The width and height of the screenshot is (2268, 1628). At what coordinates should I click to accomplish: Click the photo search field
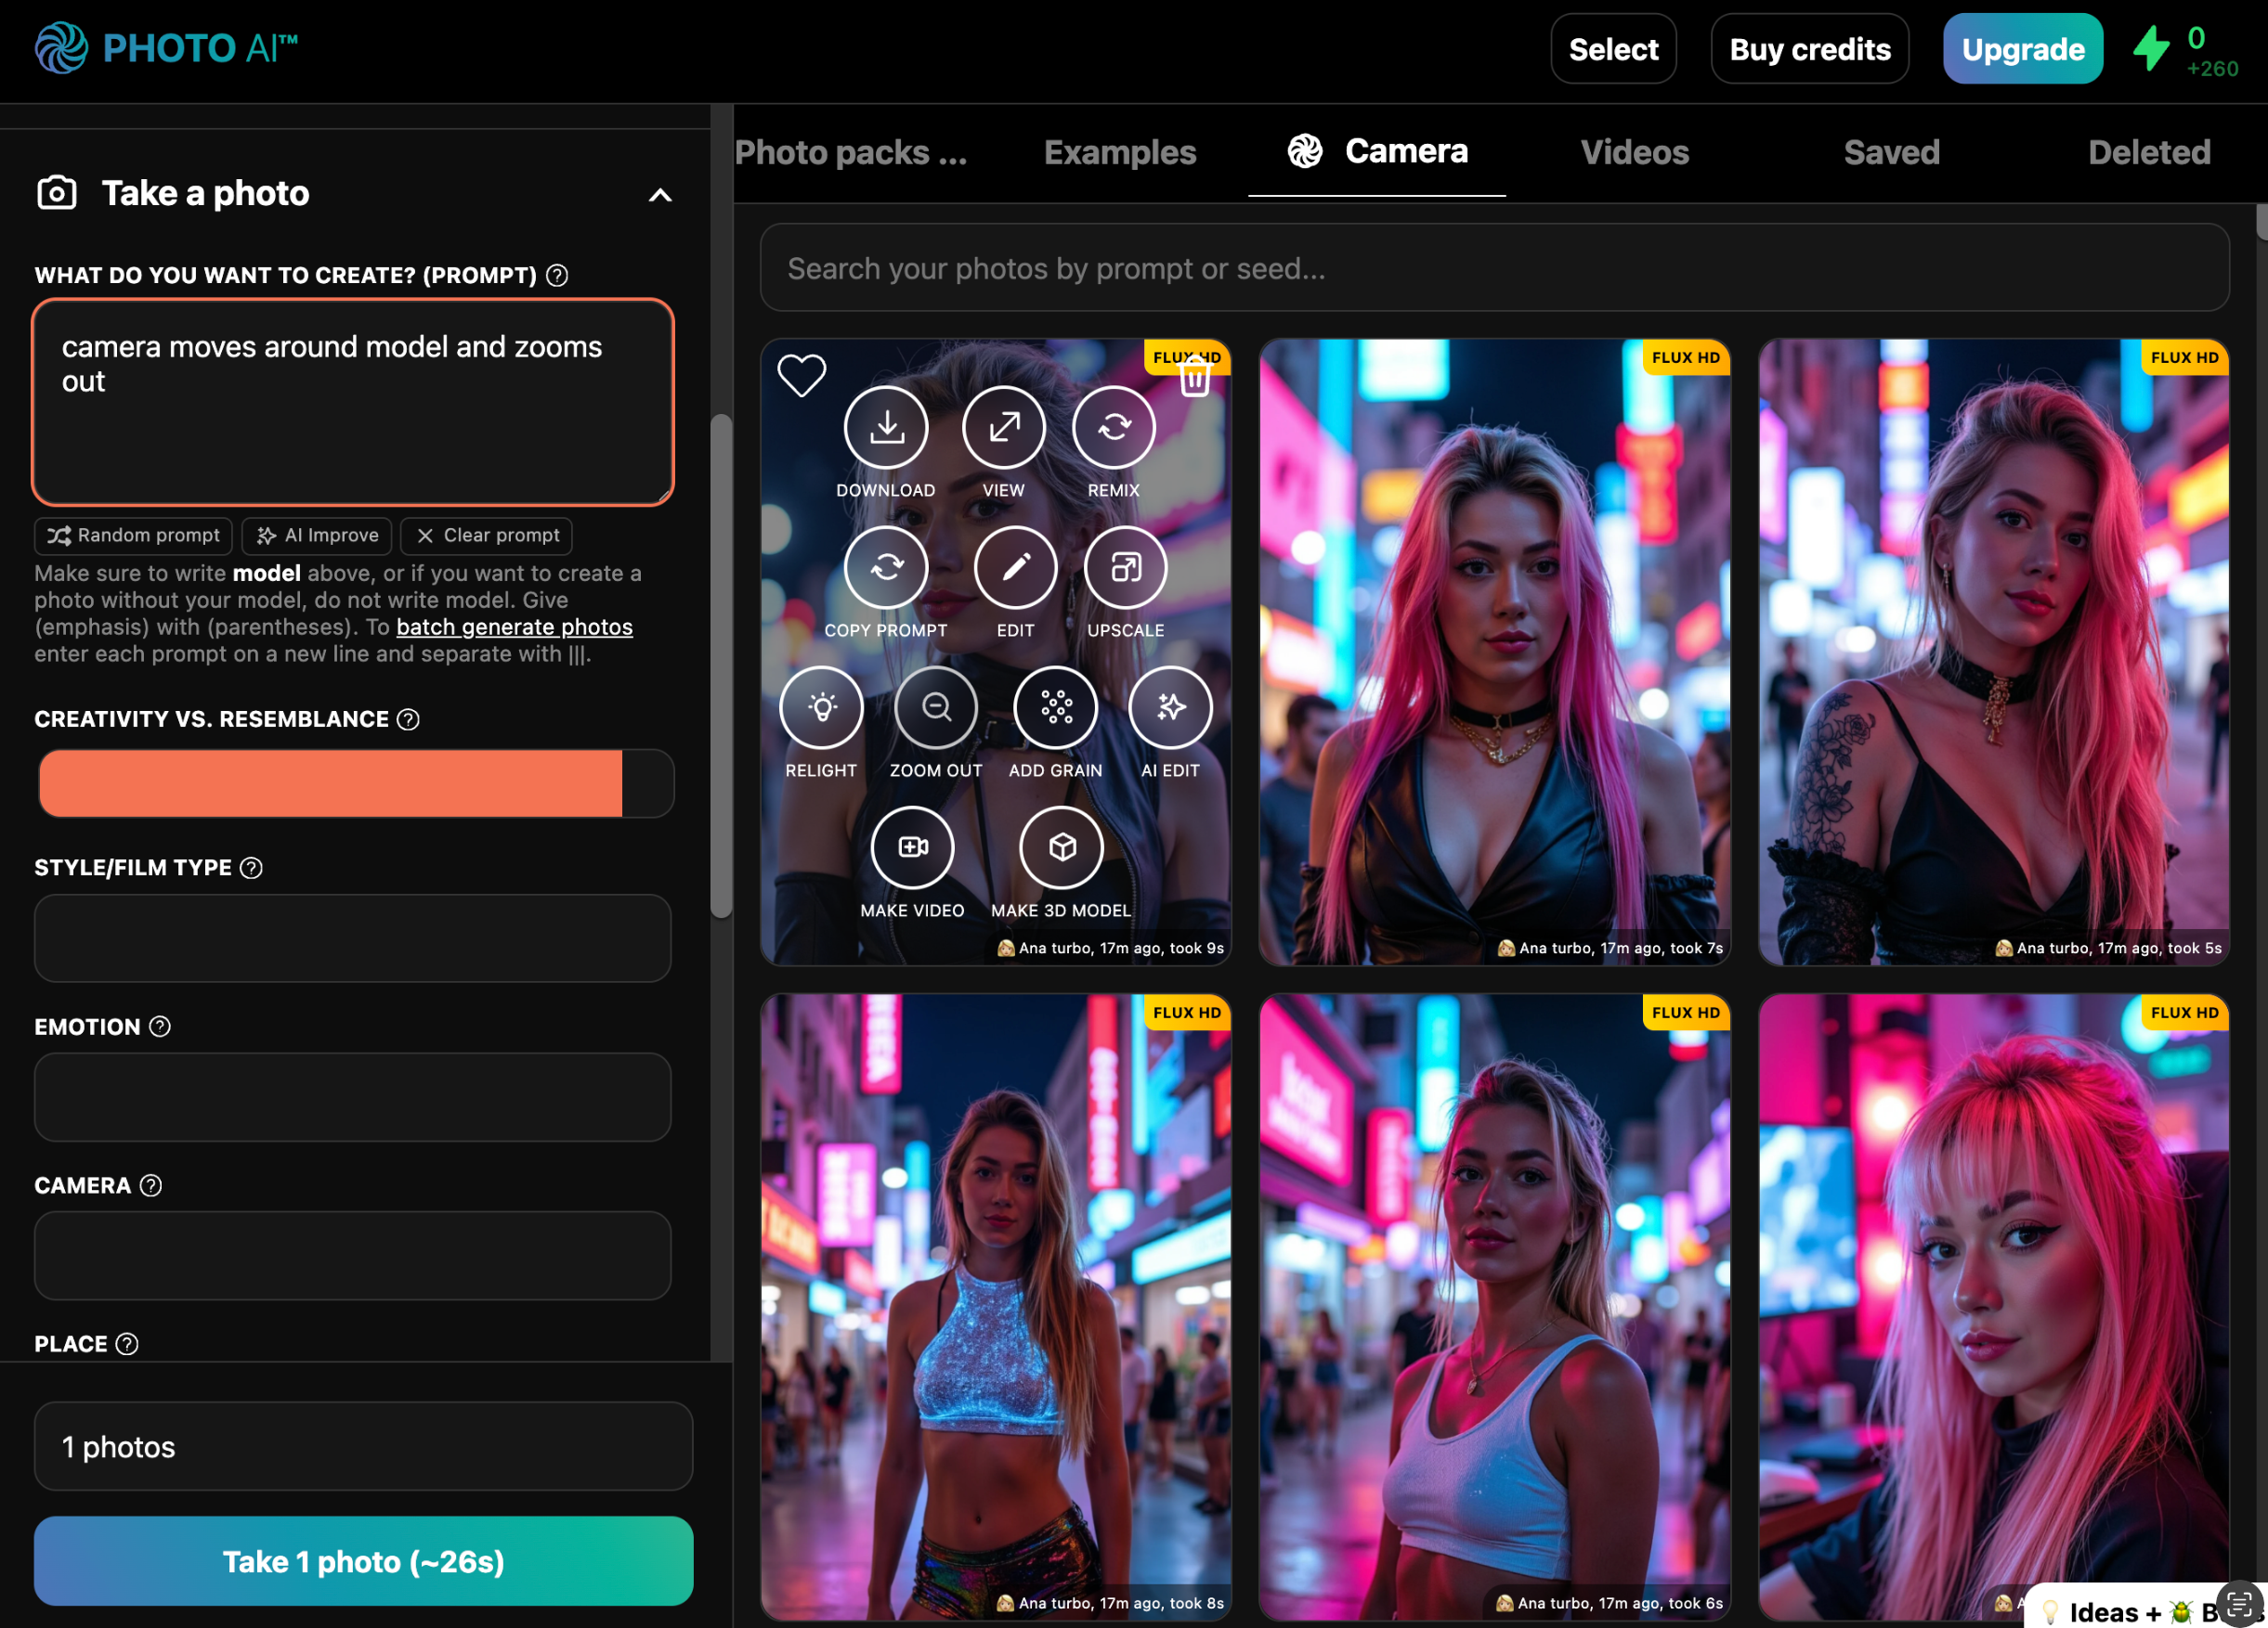point(1493,268)
